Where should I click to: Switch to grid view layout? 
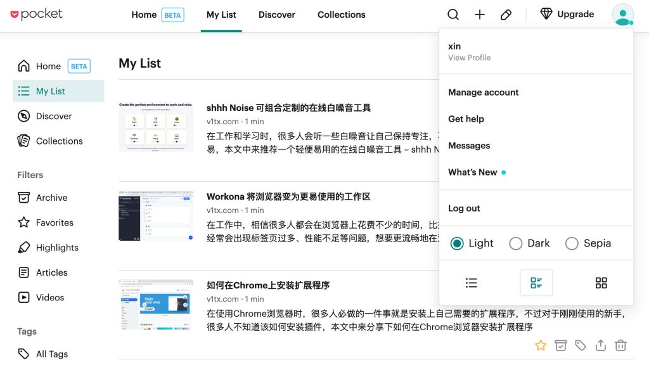601,283
